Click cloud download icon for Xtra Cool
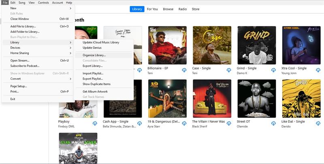 point(318,70)
